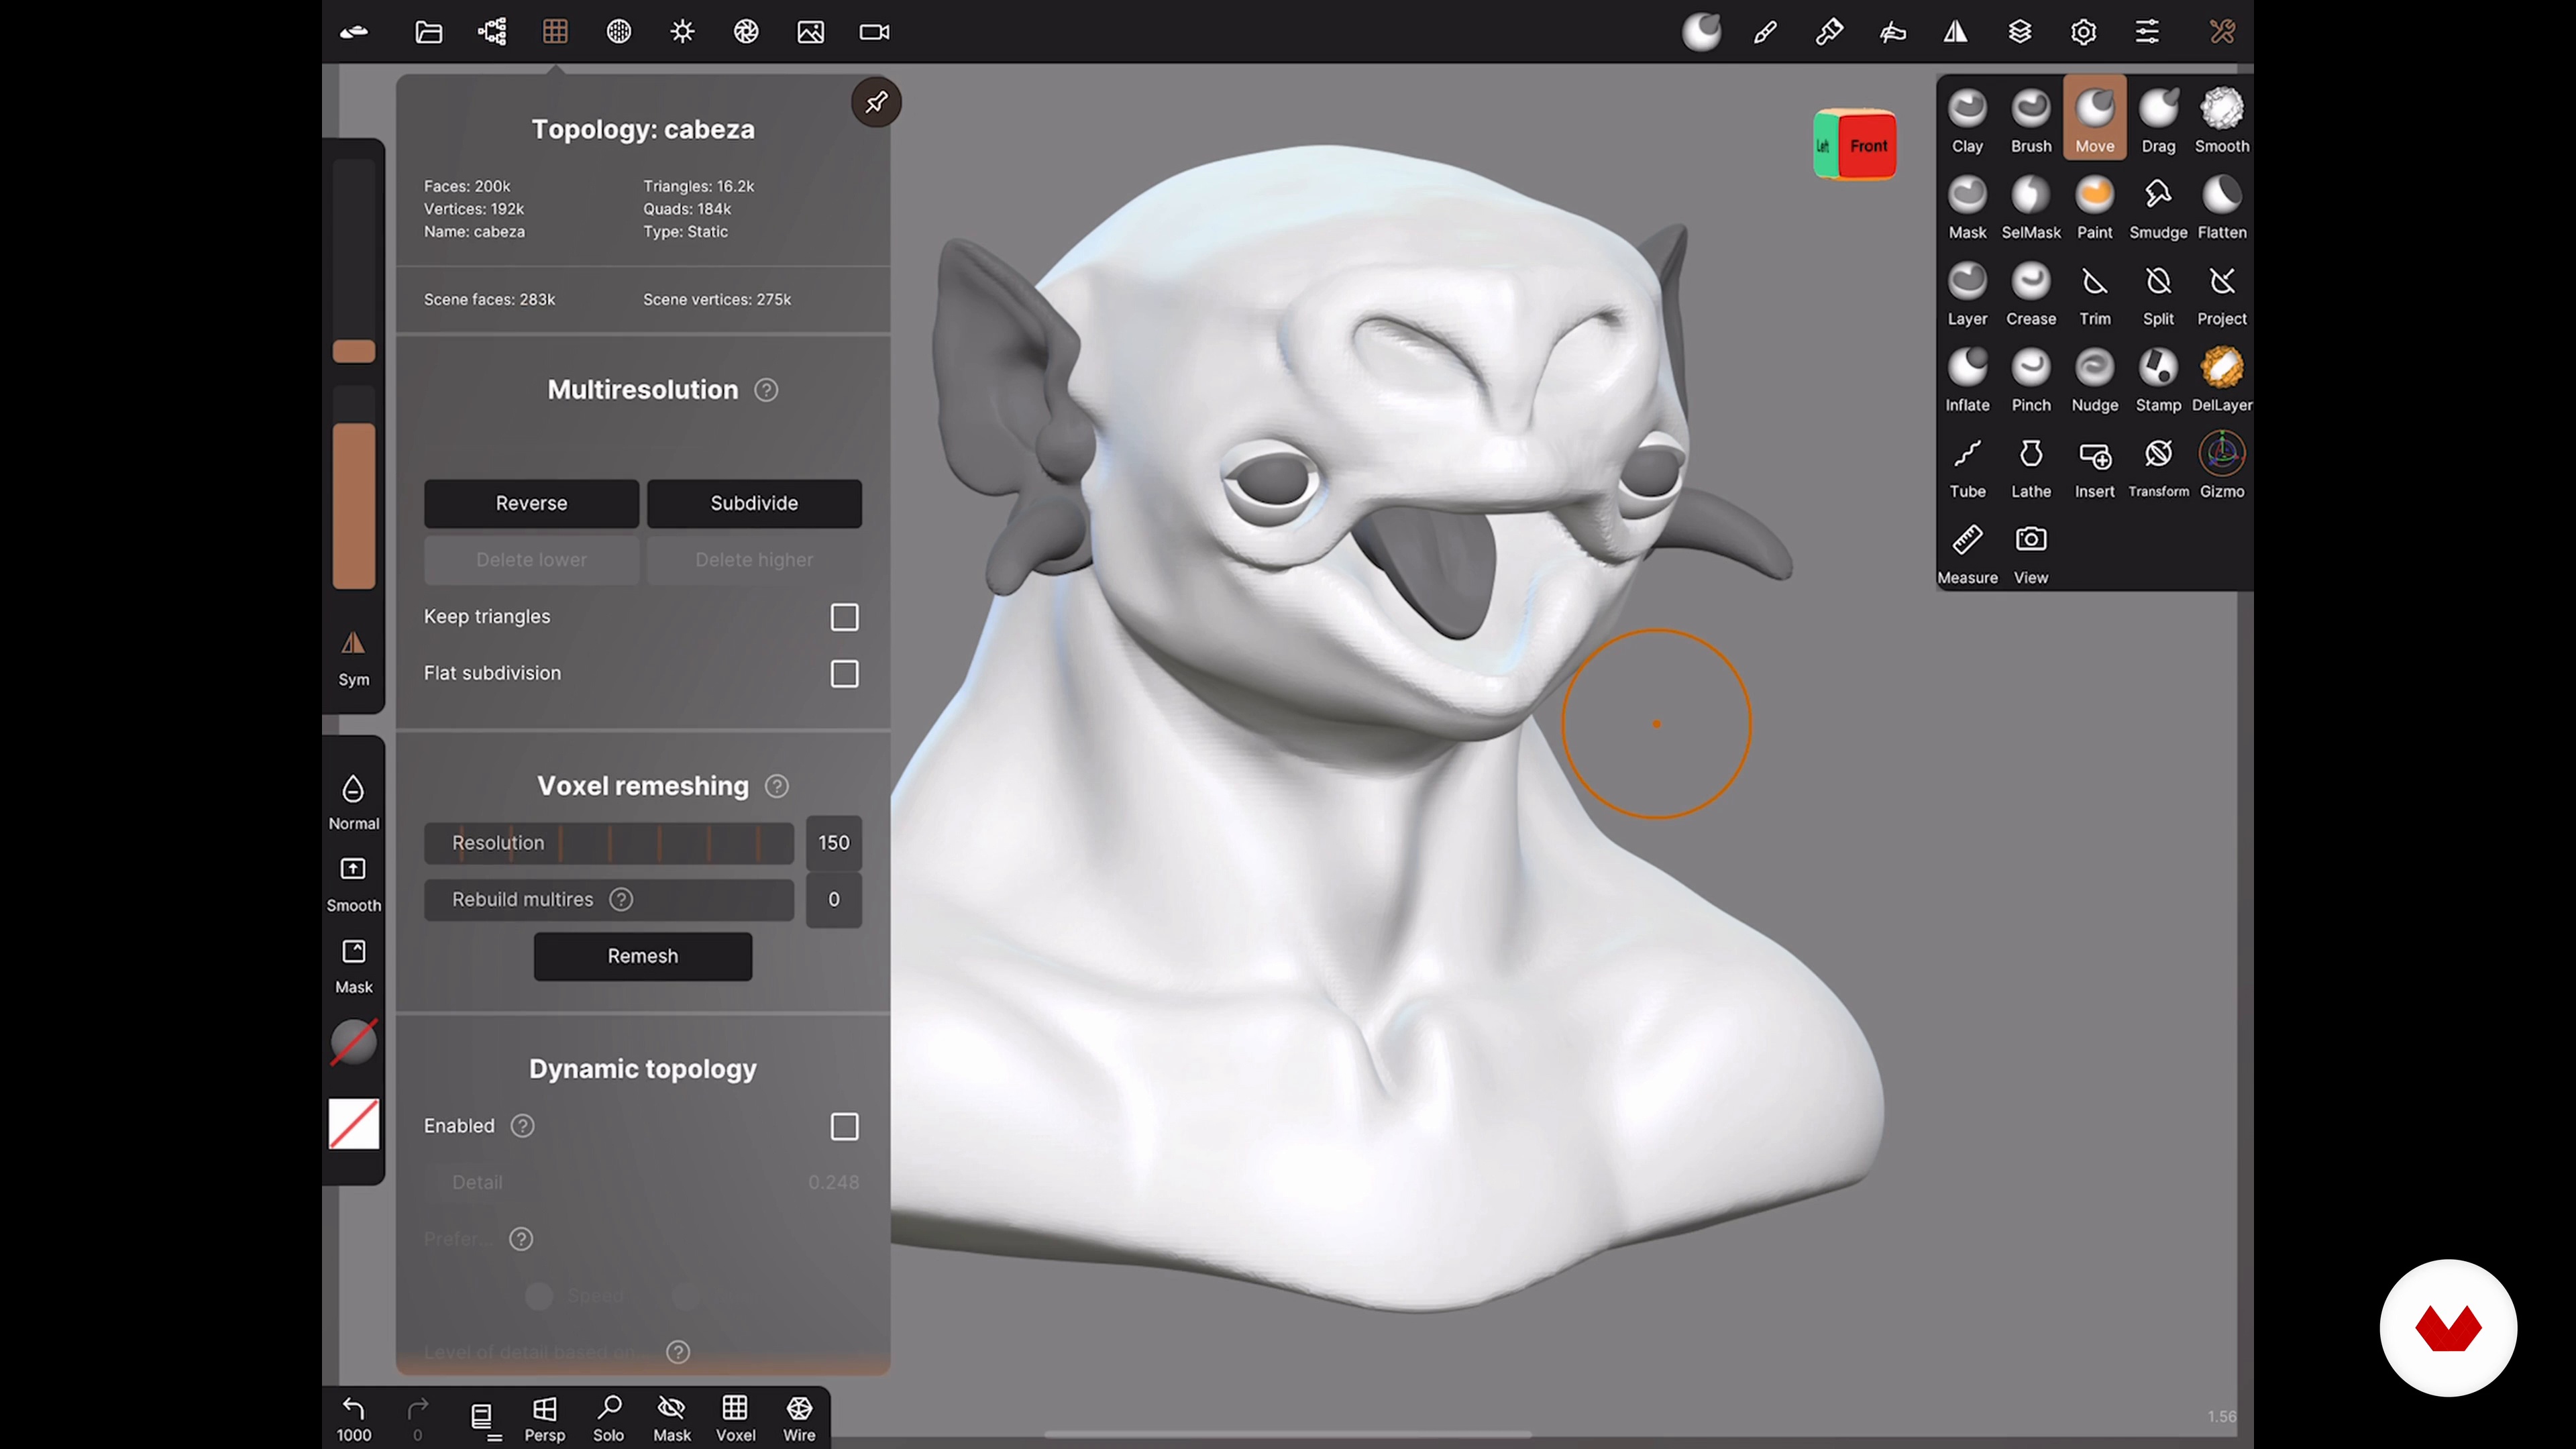Select the Stamp tool

pos(2158,379)
